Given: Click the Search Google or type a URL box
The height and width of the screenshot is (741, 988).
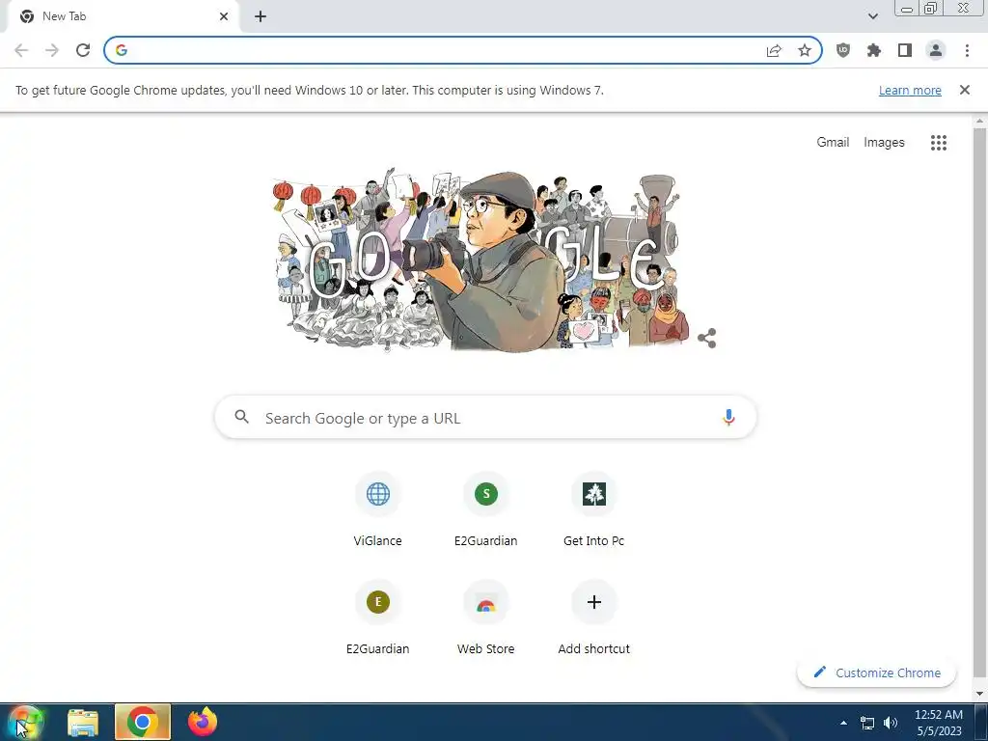Looking at the screenshot, I should (485, 418).
